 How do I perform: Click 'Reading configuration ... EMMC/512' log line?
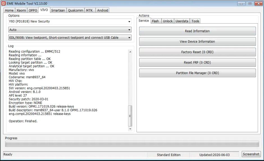(x=35, y=52)
